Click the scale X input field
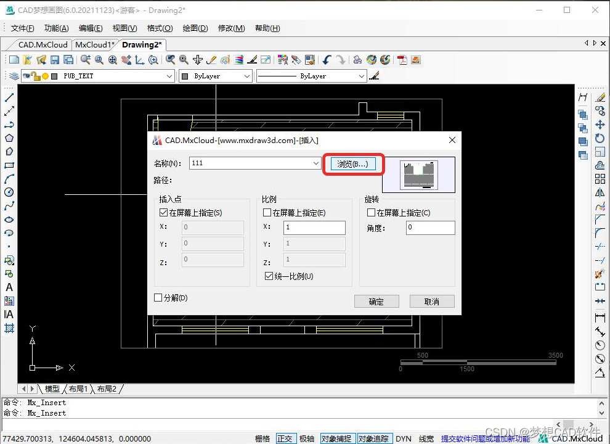This screenshot has width=610, height=444. point(314,228)
